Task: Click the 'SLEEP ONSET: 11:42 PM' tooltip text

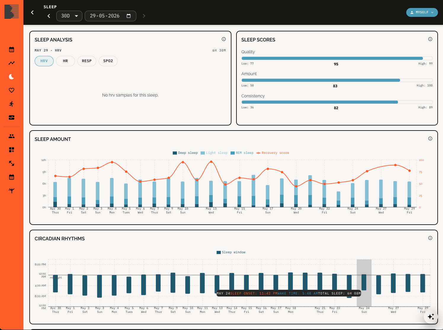Action: click(x=254, y=294)
